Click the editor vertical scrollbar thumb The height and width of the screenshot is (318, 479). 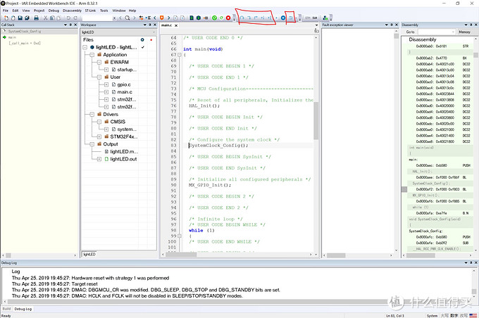coord(316,120)
